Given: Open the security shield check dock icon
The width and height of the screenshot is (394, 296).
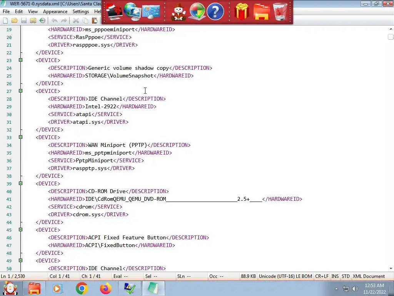Looking at the screenshot, I should coord(197,12).
